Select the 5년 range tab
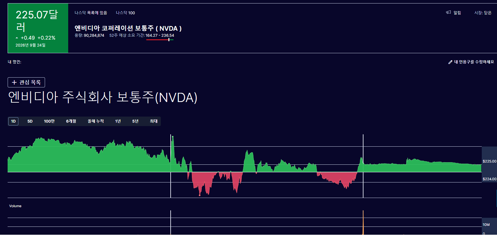Screen dimensions: 497x236 coord(135,121)
